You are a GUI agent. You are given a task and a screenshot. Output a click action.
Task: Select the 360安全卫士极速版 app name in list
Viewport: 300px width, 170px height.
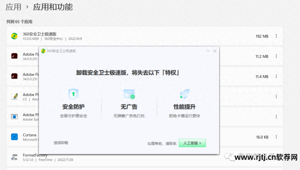click(x=40, y=34)
